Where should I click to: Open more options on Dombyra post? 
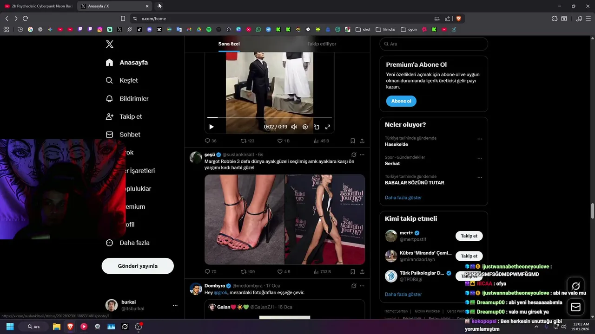[362, 286]
